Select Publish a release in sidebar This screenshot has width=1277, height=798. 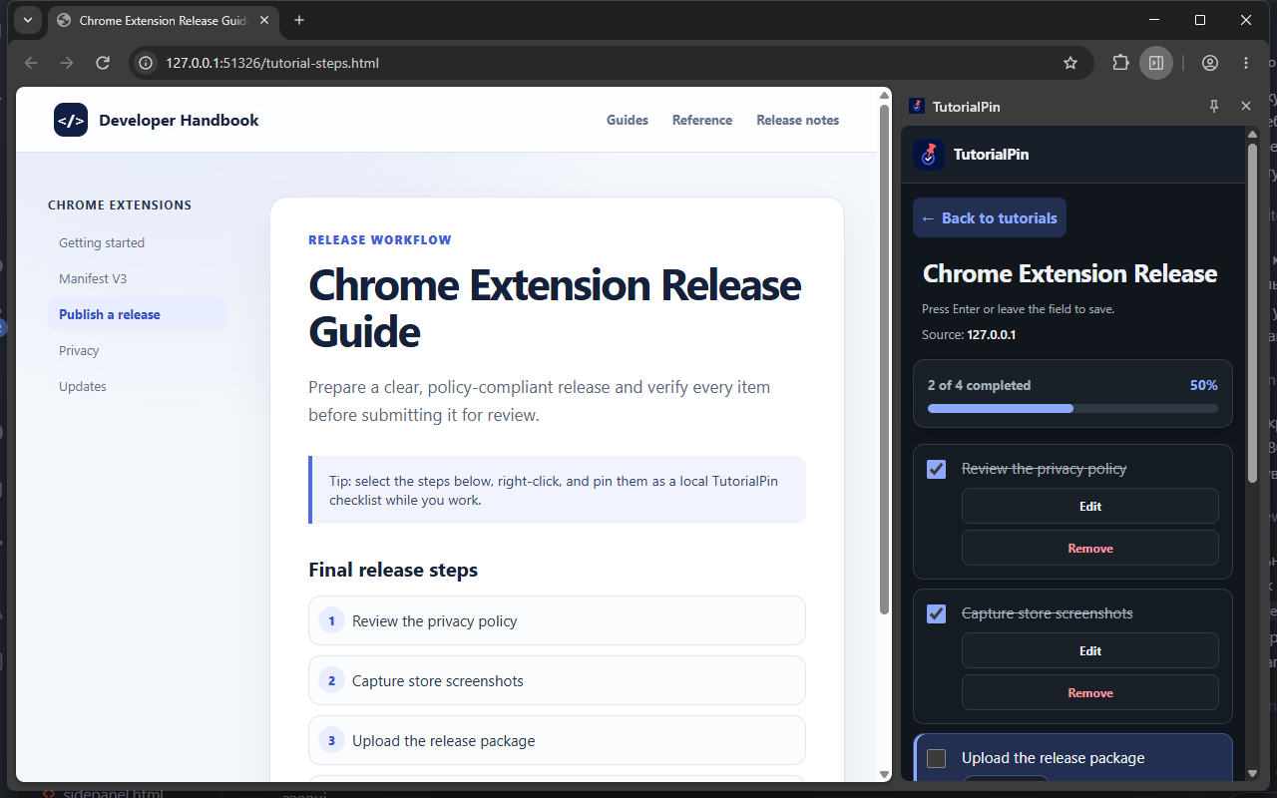(x=138, y=314)
